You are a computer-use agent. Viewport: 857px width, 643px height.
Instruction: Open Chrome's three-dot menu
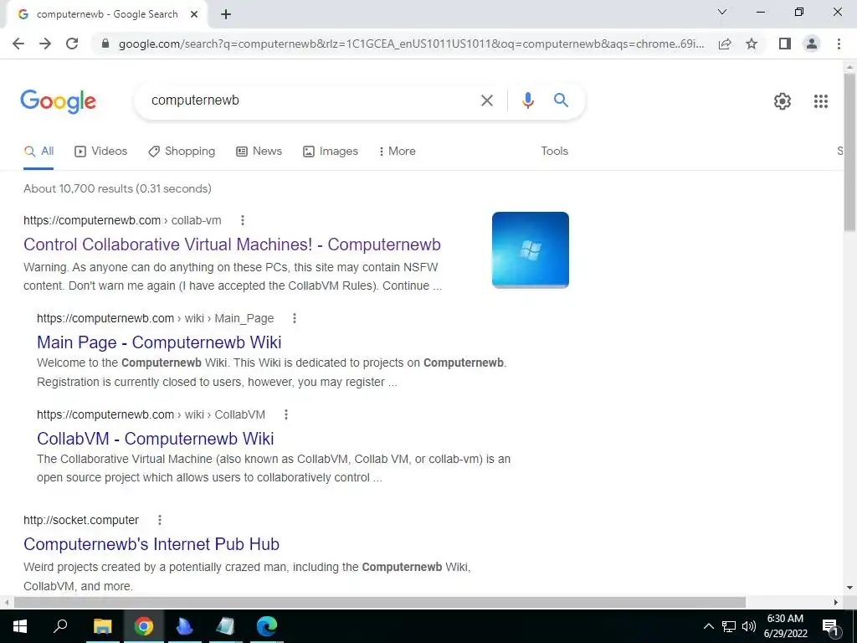839,44
